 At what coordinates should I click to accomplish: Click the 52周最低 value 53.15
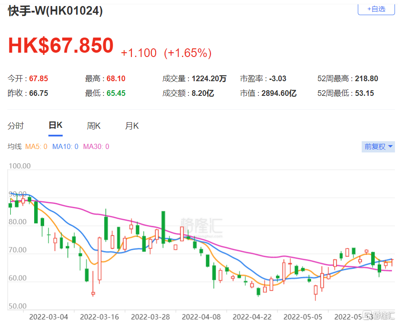click(x=364, y=93)
